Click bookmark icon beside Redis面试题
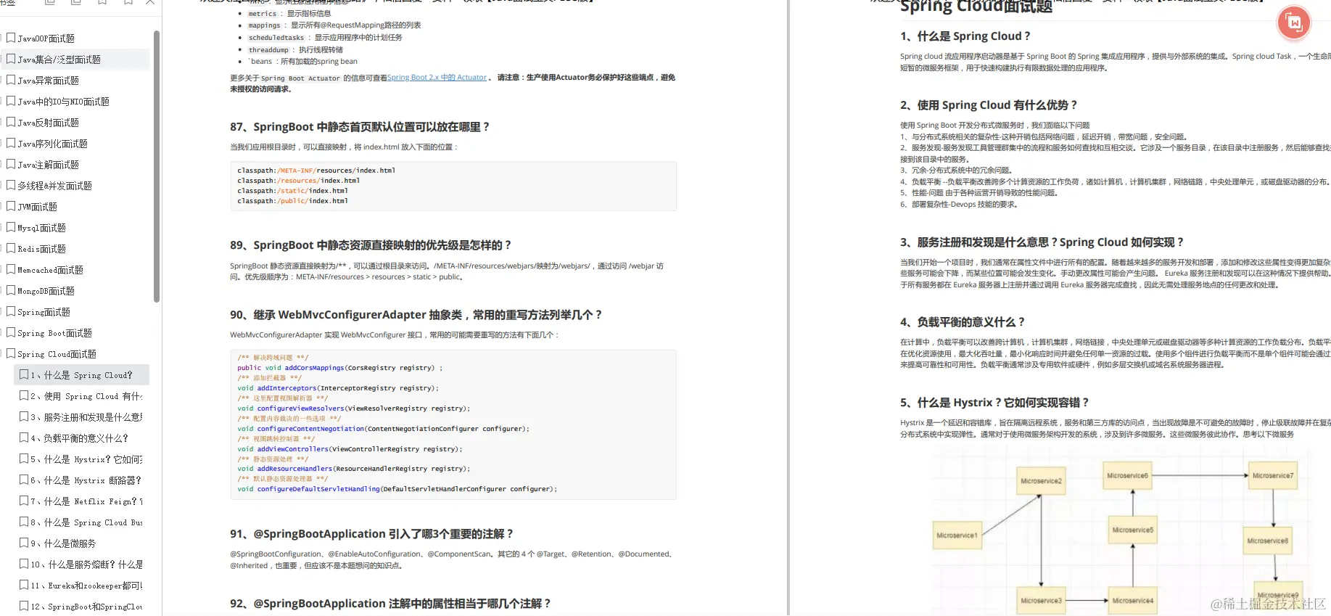 coord(11,248)
